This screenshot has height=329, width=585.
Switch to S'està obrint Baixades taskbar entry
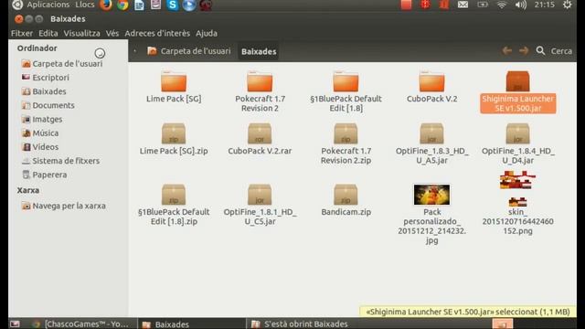pyautogui.click(x=299, y=324)
